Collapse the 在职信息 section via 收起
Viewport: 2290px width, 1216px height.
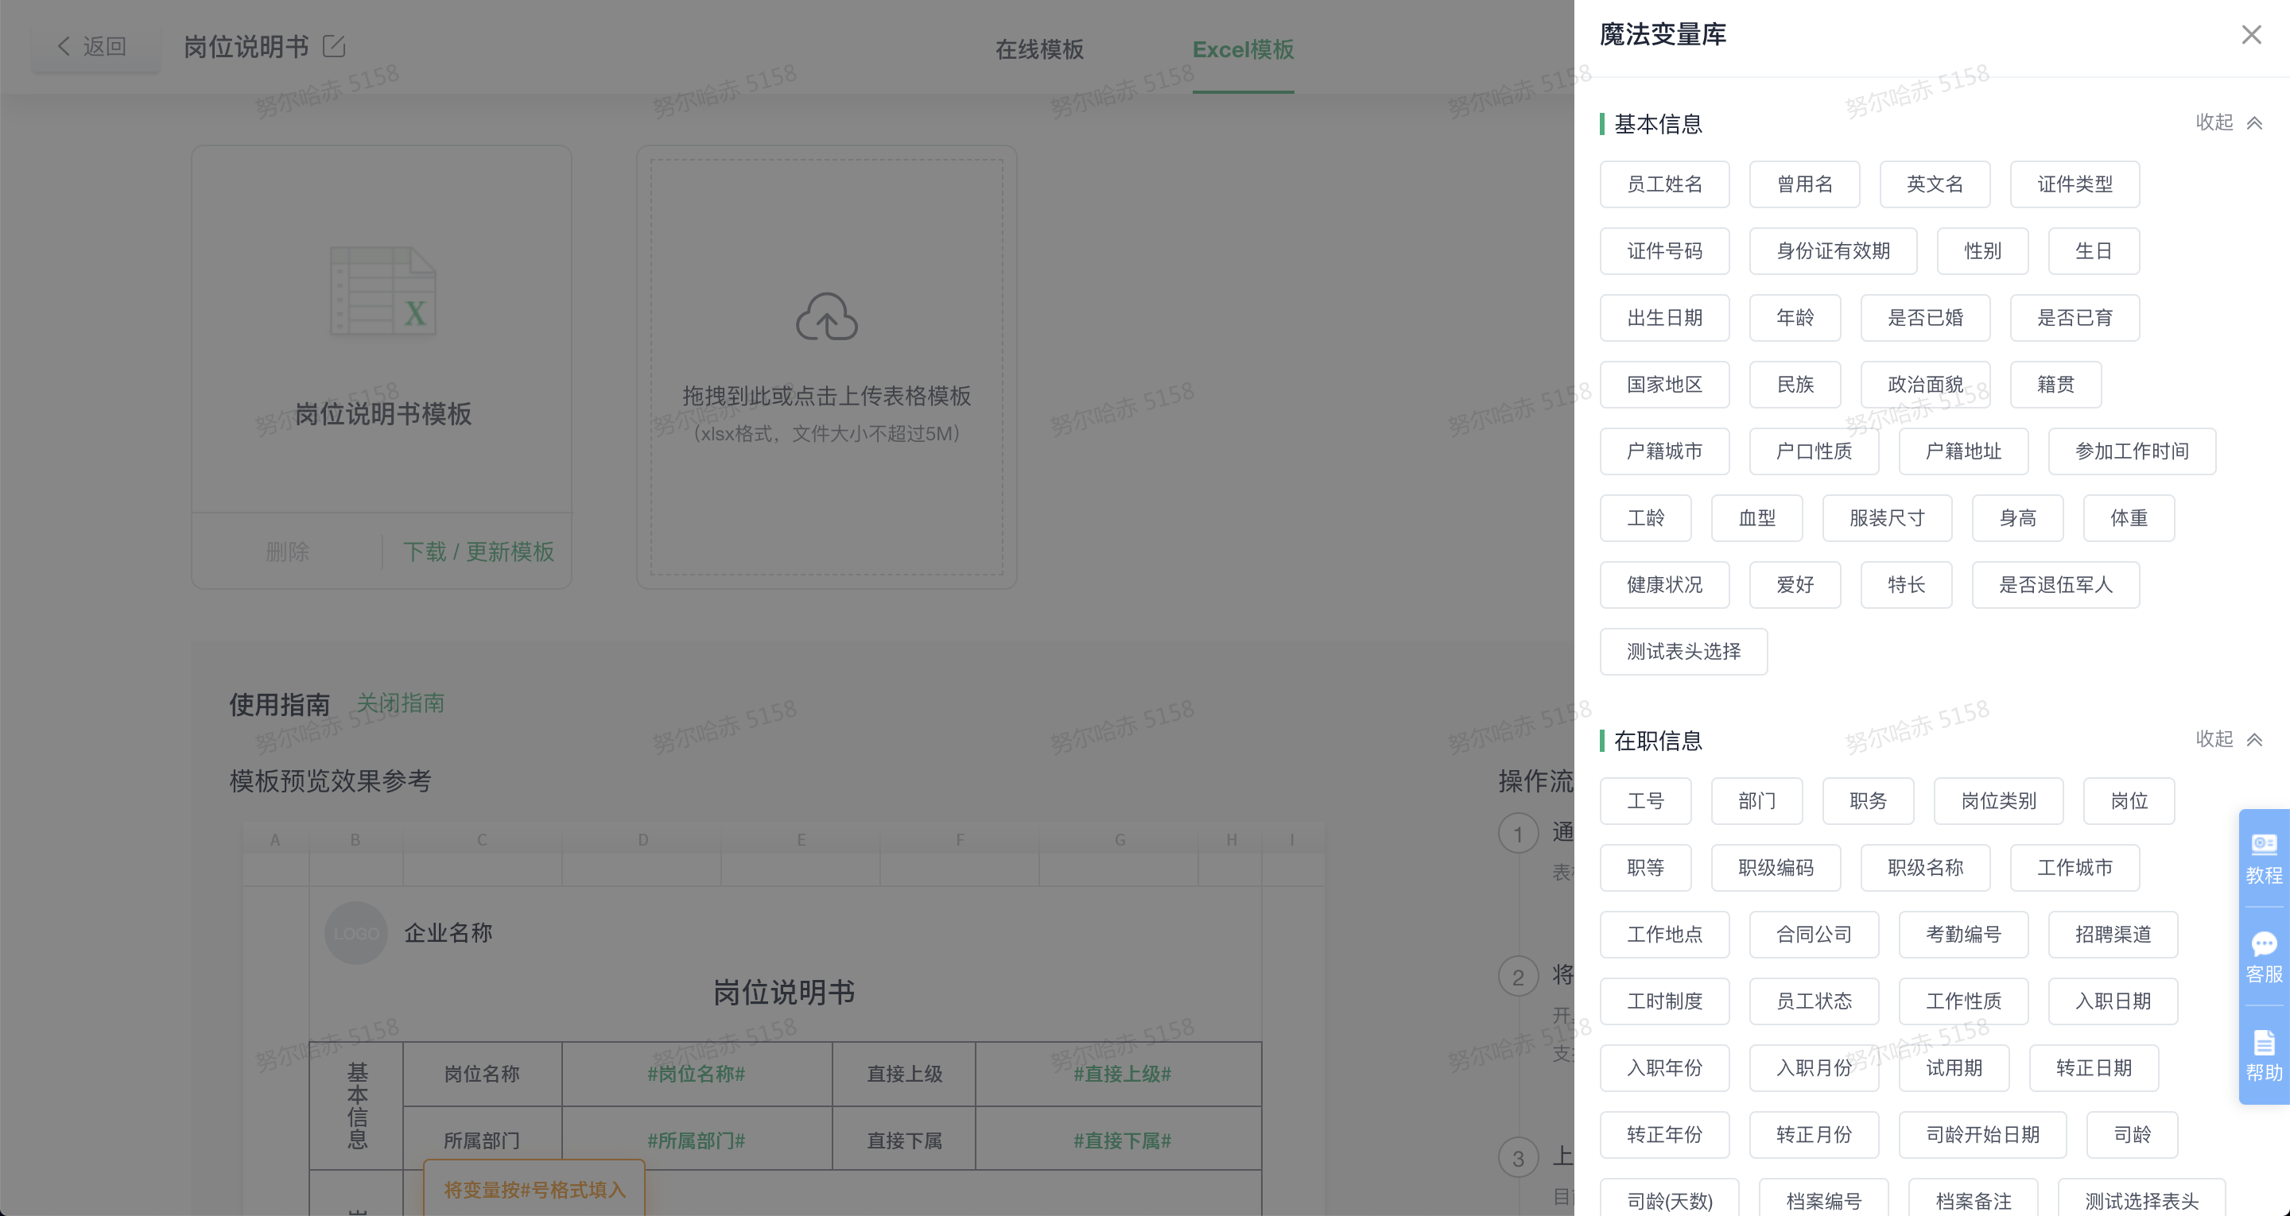pos(2228,740)
